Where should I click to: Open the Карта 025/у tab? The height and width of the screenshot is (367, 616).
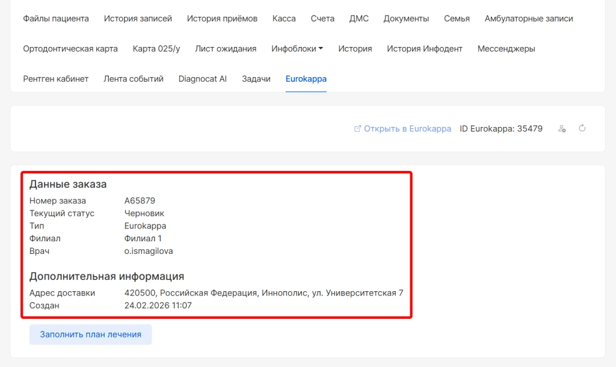pos(156,49)
